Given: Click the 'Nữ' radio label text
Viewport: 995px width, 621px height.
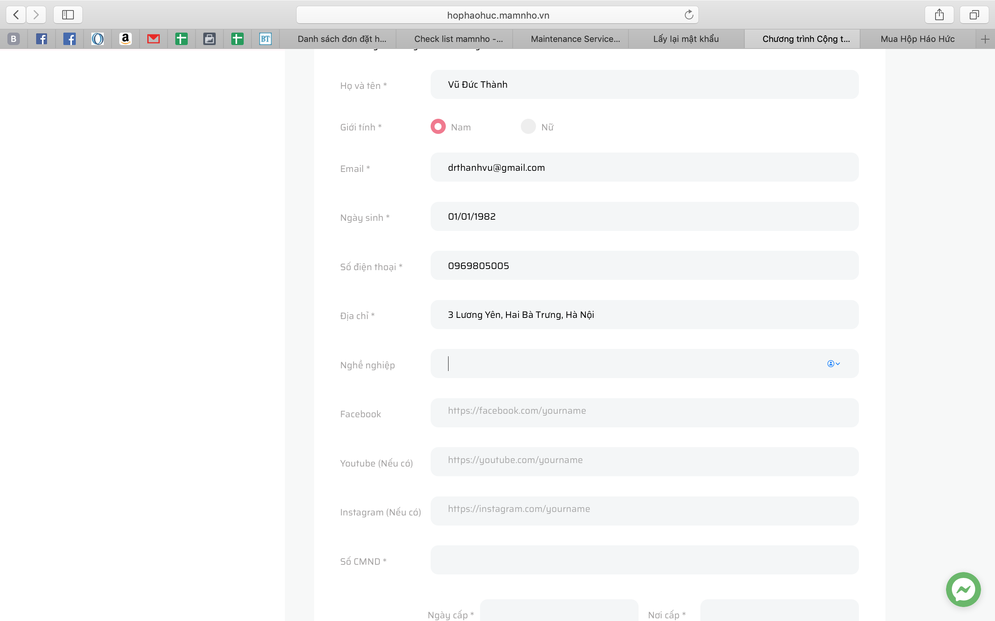Looking at the screenshot, I should click(548, 127).
